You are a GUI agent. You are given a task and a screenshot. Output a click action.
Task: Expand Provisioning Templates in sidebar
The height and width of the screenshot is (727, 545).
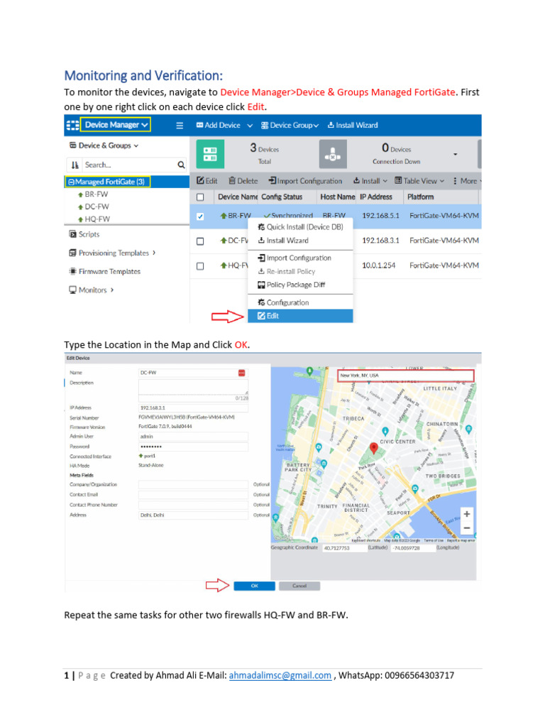coord(112,253)
